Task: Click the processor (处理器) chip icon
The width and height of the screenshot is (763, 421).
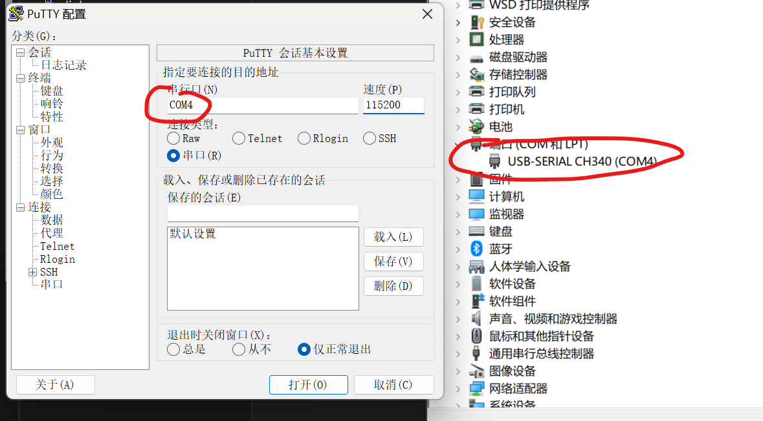Action: click(x=476, y=39)
